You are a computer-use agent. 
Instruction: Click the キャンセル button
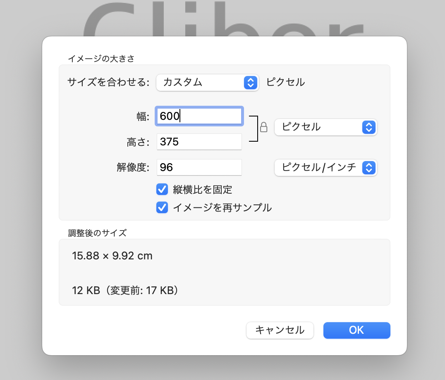point(280,330)
